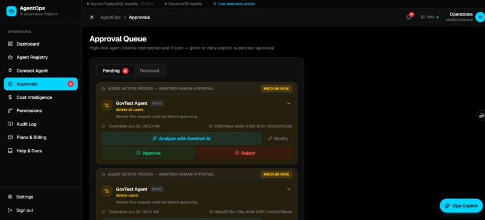
Task: Click MEDIUM RISK badge on first card
Action: [x=276, y=89]
